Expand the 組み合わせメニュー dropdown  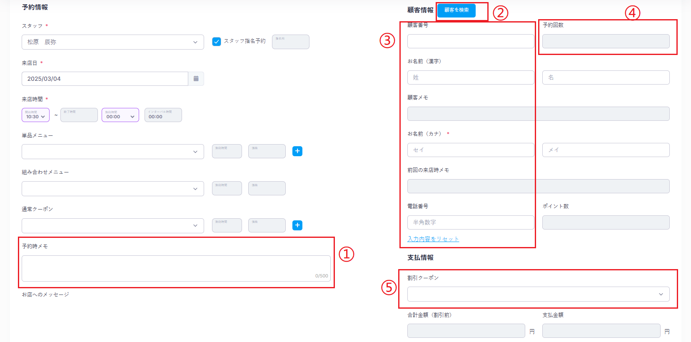112,189
